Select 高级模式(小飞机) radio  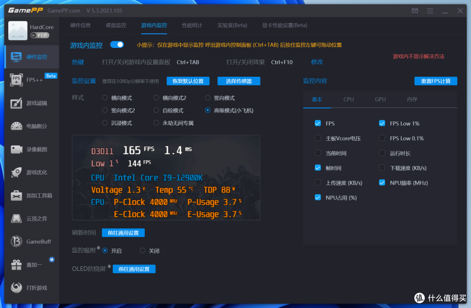(208, 110)
